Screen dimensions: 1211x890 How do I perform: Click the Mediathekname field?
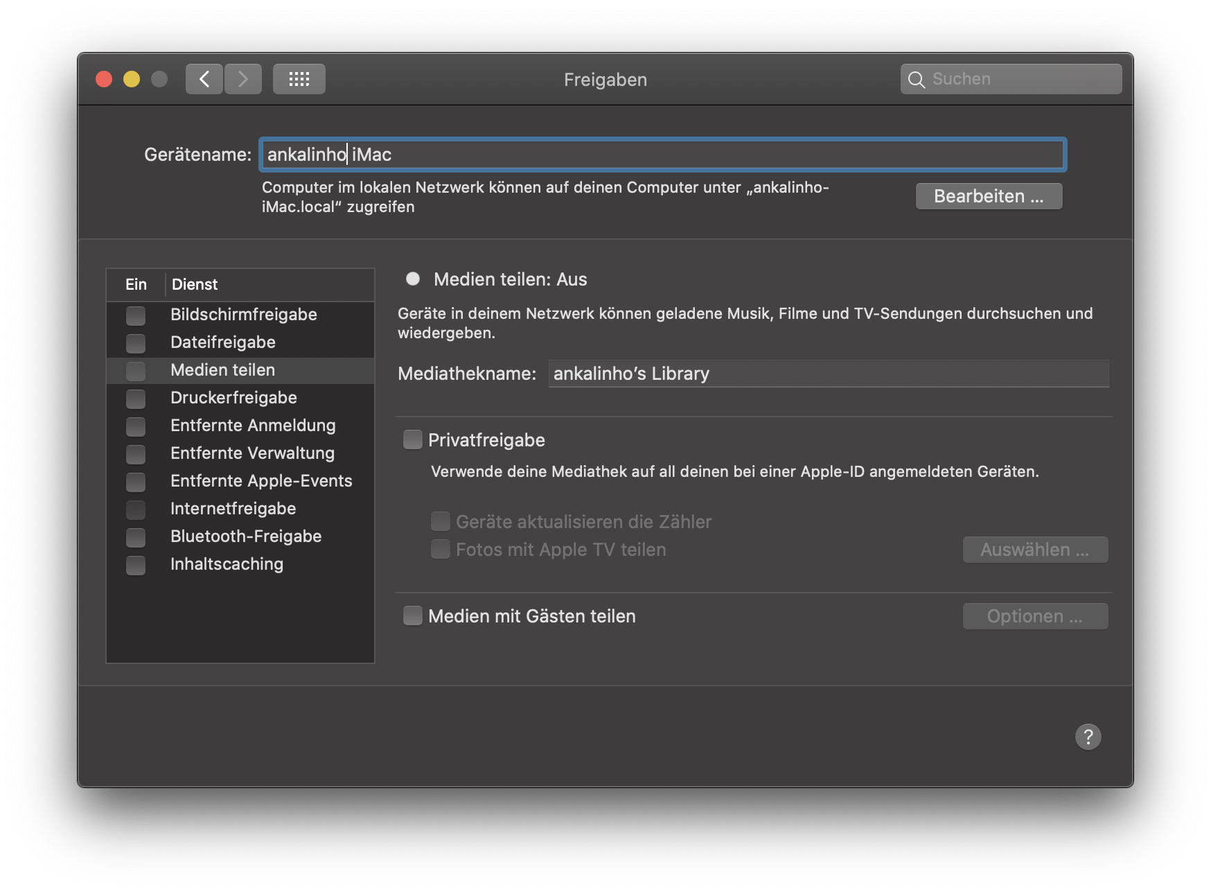(828, 374)
